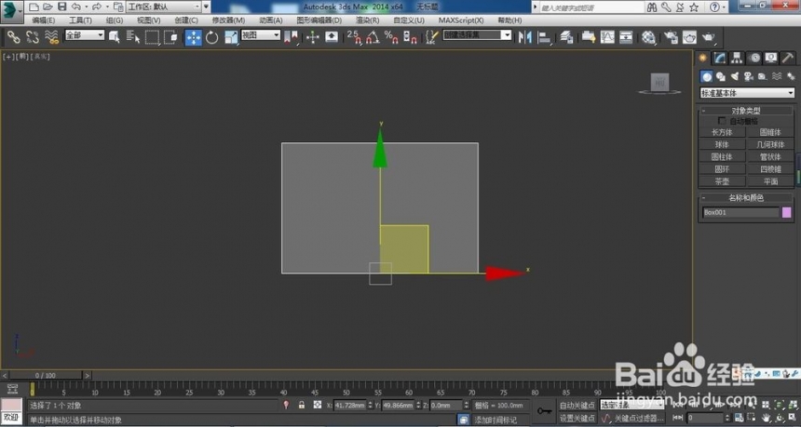Click the 球体 button

coord(722,144)
